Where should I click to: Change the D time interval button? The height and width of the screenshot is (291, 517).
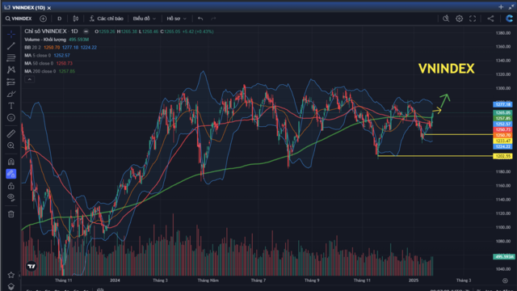(59, 19)
